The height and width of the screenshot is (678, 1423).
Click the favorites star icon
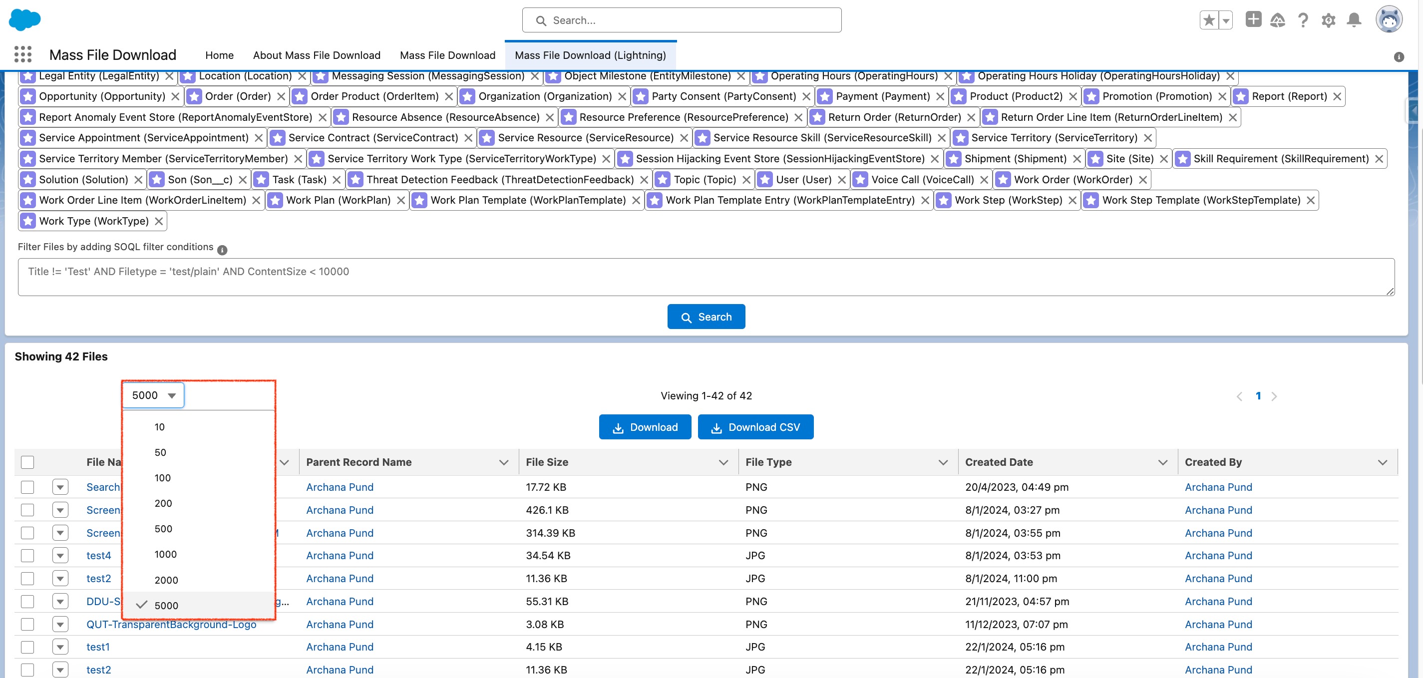[x=1209, y=20]
